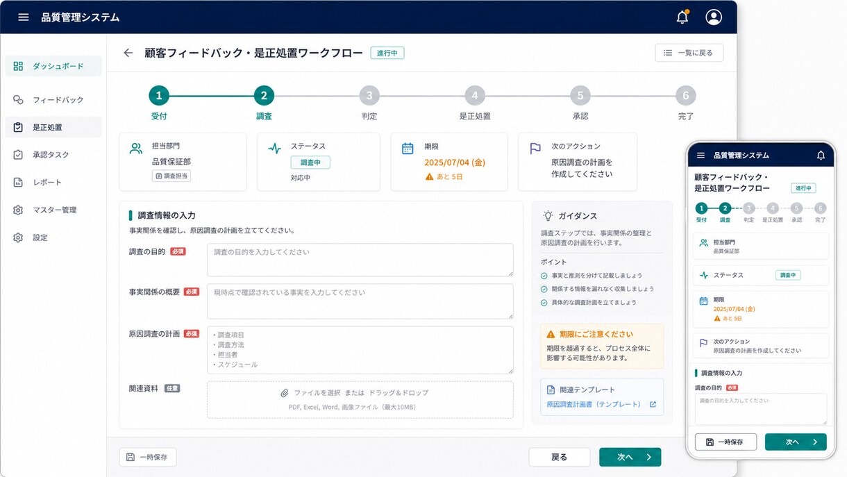Click the 担当部門 people icon in mobile view
Viewport: 847px width, 477px height.
coord(704,243)
